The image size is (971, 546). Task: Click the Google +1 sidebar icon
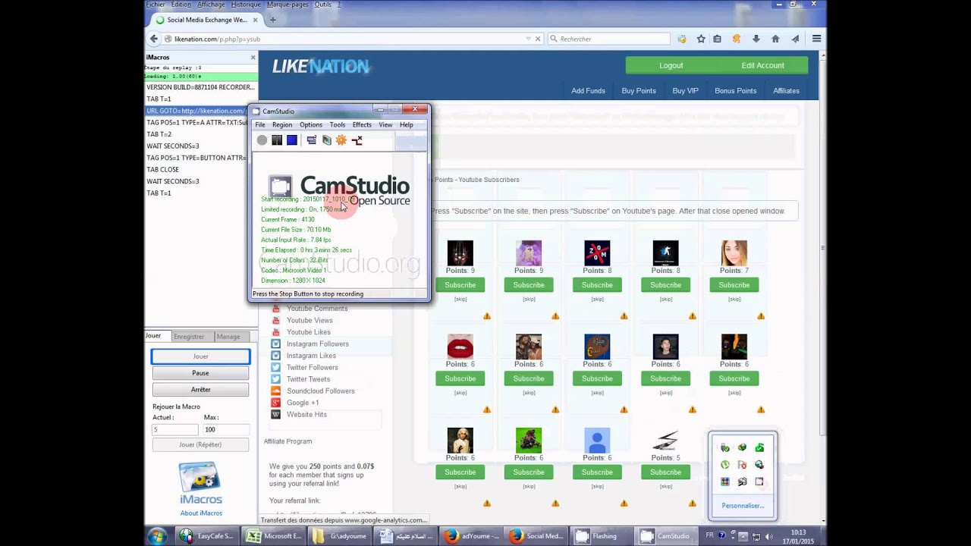[276, 403]
